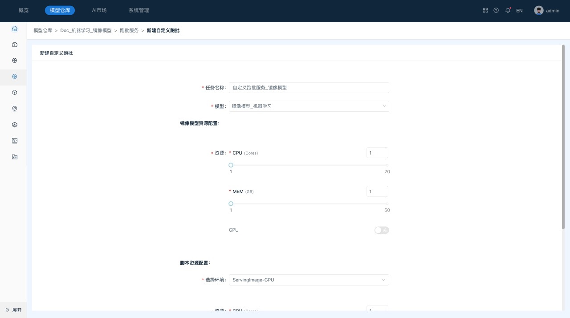Switch to the AI市场 tab

coord(99,10)
